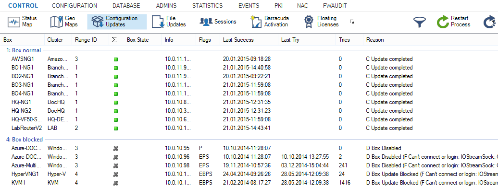Select the HyperVNG1 box row
The height and width of the screenshot is (187, 498).
click(x=249, y=174)
